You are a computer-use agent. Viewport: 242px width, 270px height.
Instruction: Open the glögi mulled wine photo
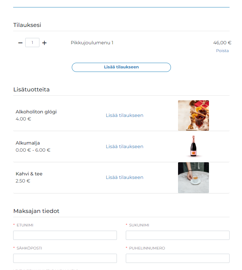click(193, 116)
